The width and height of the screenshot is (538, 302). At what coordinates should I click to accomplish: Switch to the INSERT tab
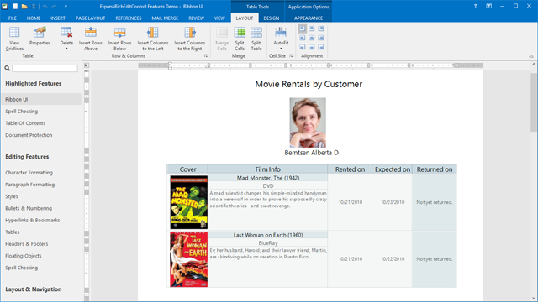click(x=58, y=18)
